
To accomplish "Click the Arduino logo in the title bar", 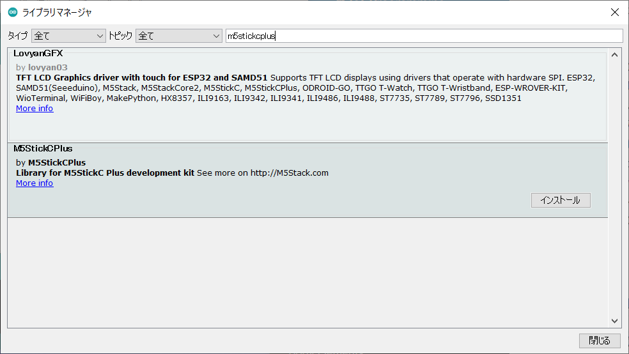I will 12,12.
